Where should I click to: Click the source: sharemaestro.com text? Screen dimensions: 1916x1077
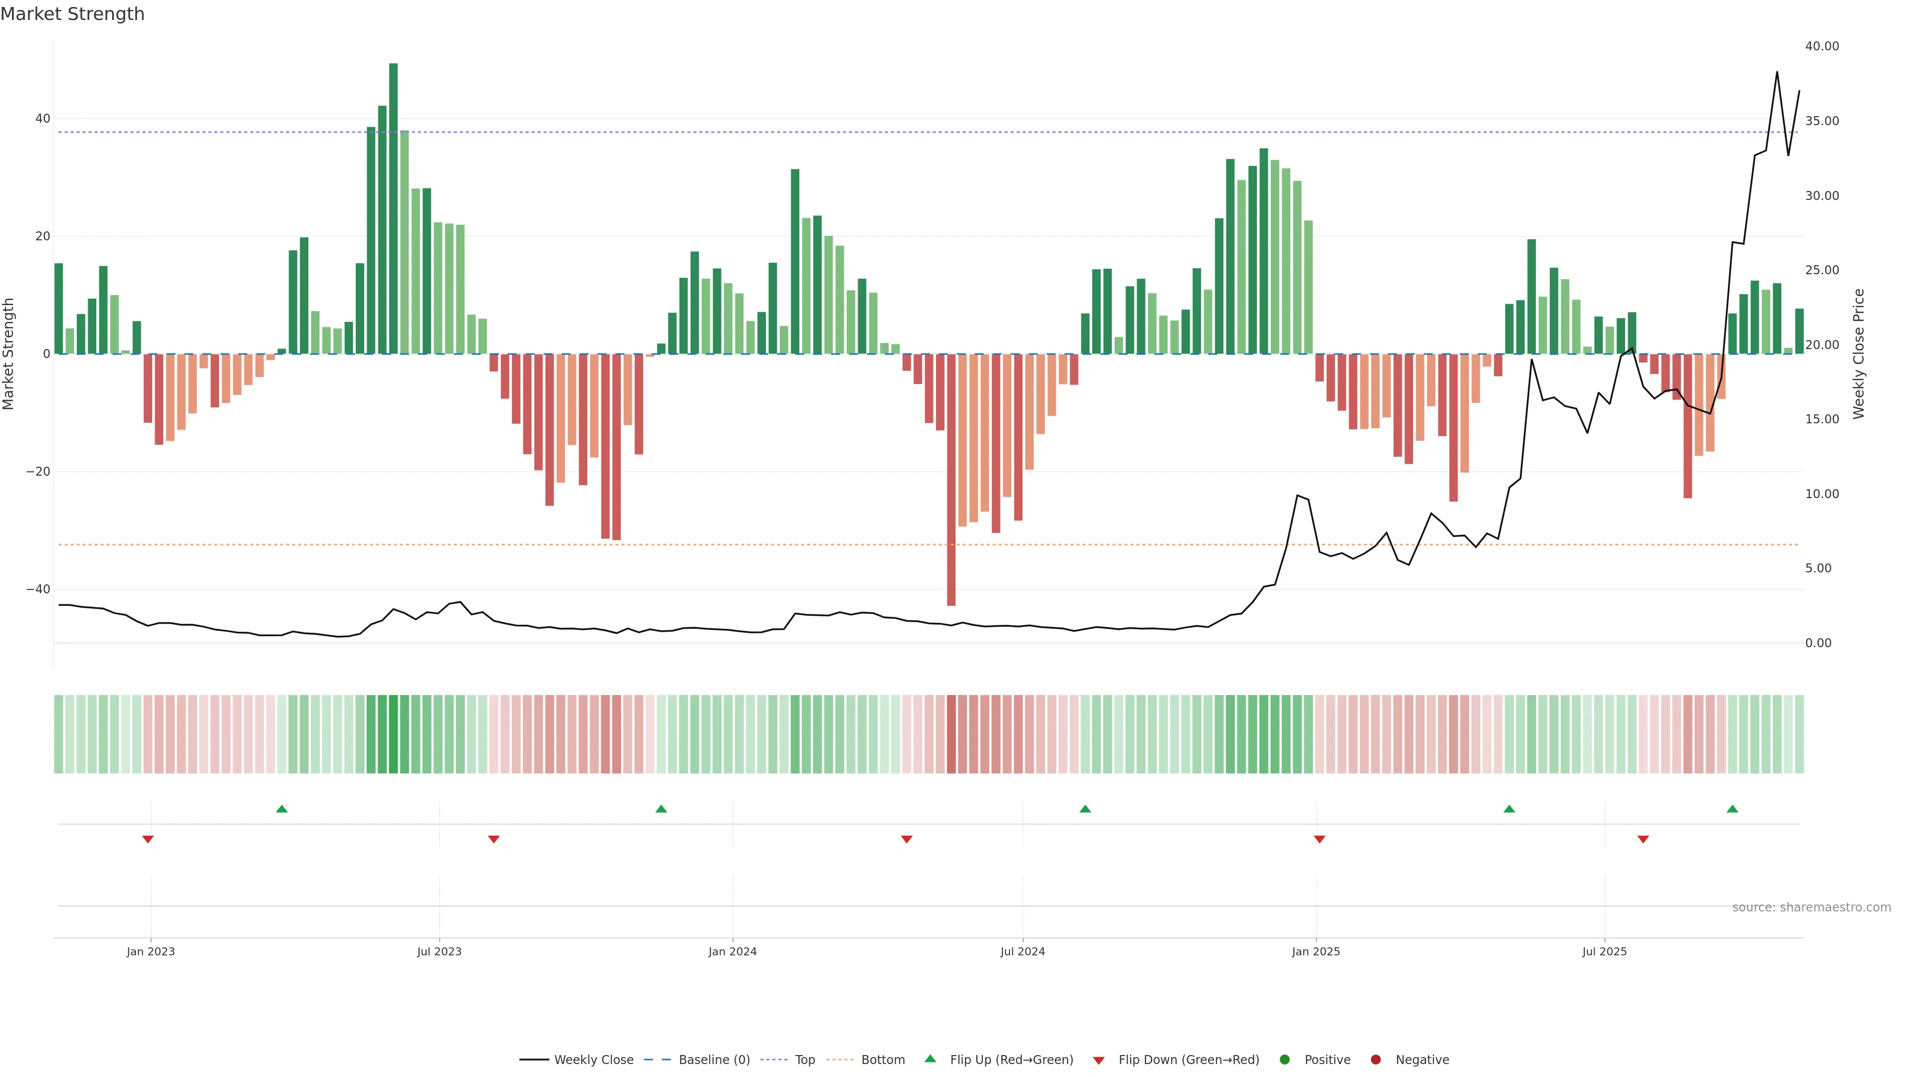click(x=1811, y=907)
